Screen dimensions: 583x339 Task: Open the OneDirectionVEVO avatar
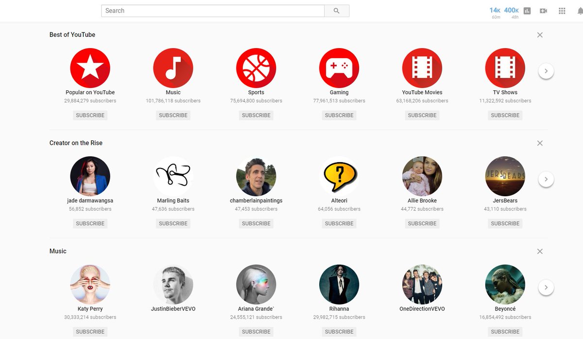[422, 285]
